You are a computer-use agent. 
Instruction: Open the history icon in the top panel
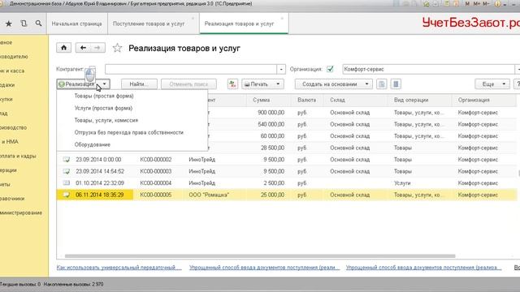[24, 24]
